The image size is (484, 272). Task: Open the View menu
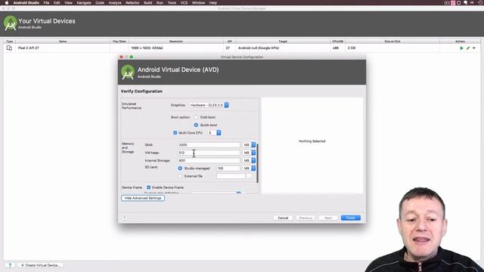(x=68, y=3)
